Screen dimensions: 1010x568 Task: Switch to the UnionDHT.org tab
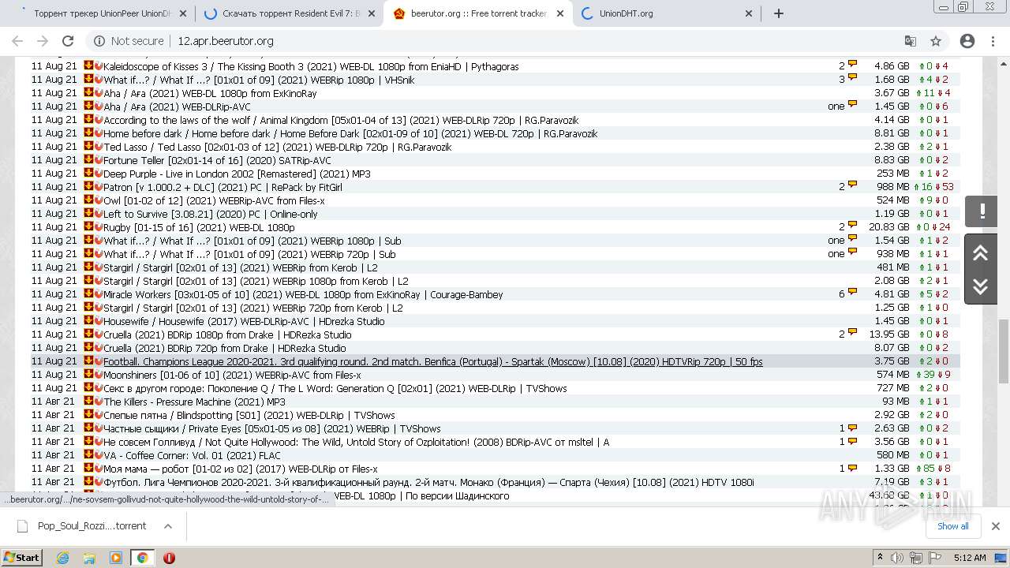pyautogui.click(x=668, y=13)
